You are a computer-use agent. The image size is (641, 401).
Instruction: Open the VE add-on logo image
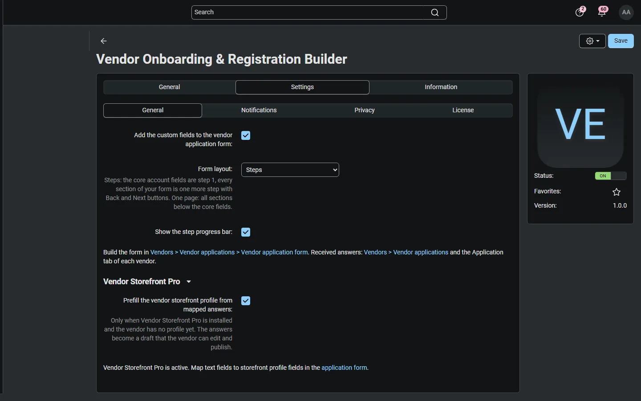(580, 124)
